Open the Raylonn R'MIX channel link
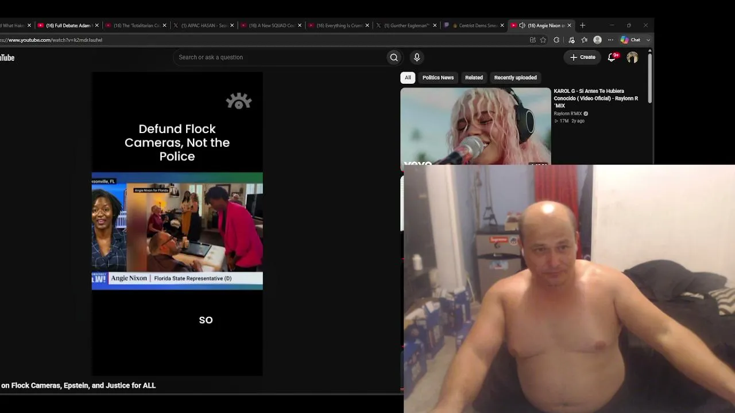Screen dimensions: 735x413 568,114
